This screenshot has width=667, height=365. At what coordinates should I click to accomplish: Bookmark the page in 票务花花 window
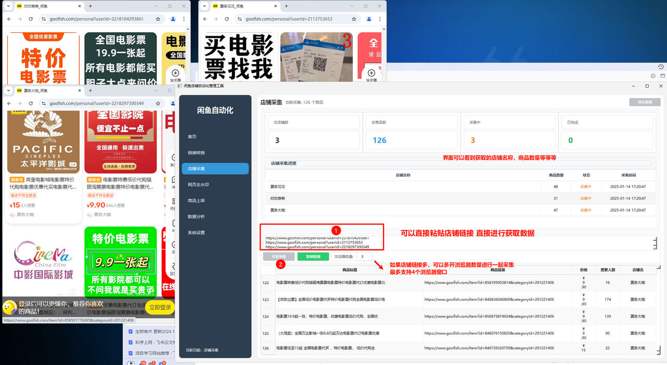(x=354, y=19)
